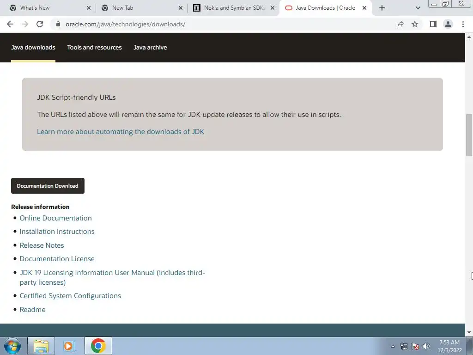Close the What's New tab
This screenshot has height=355, width=473.
pos(89,8)
